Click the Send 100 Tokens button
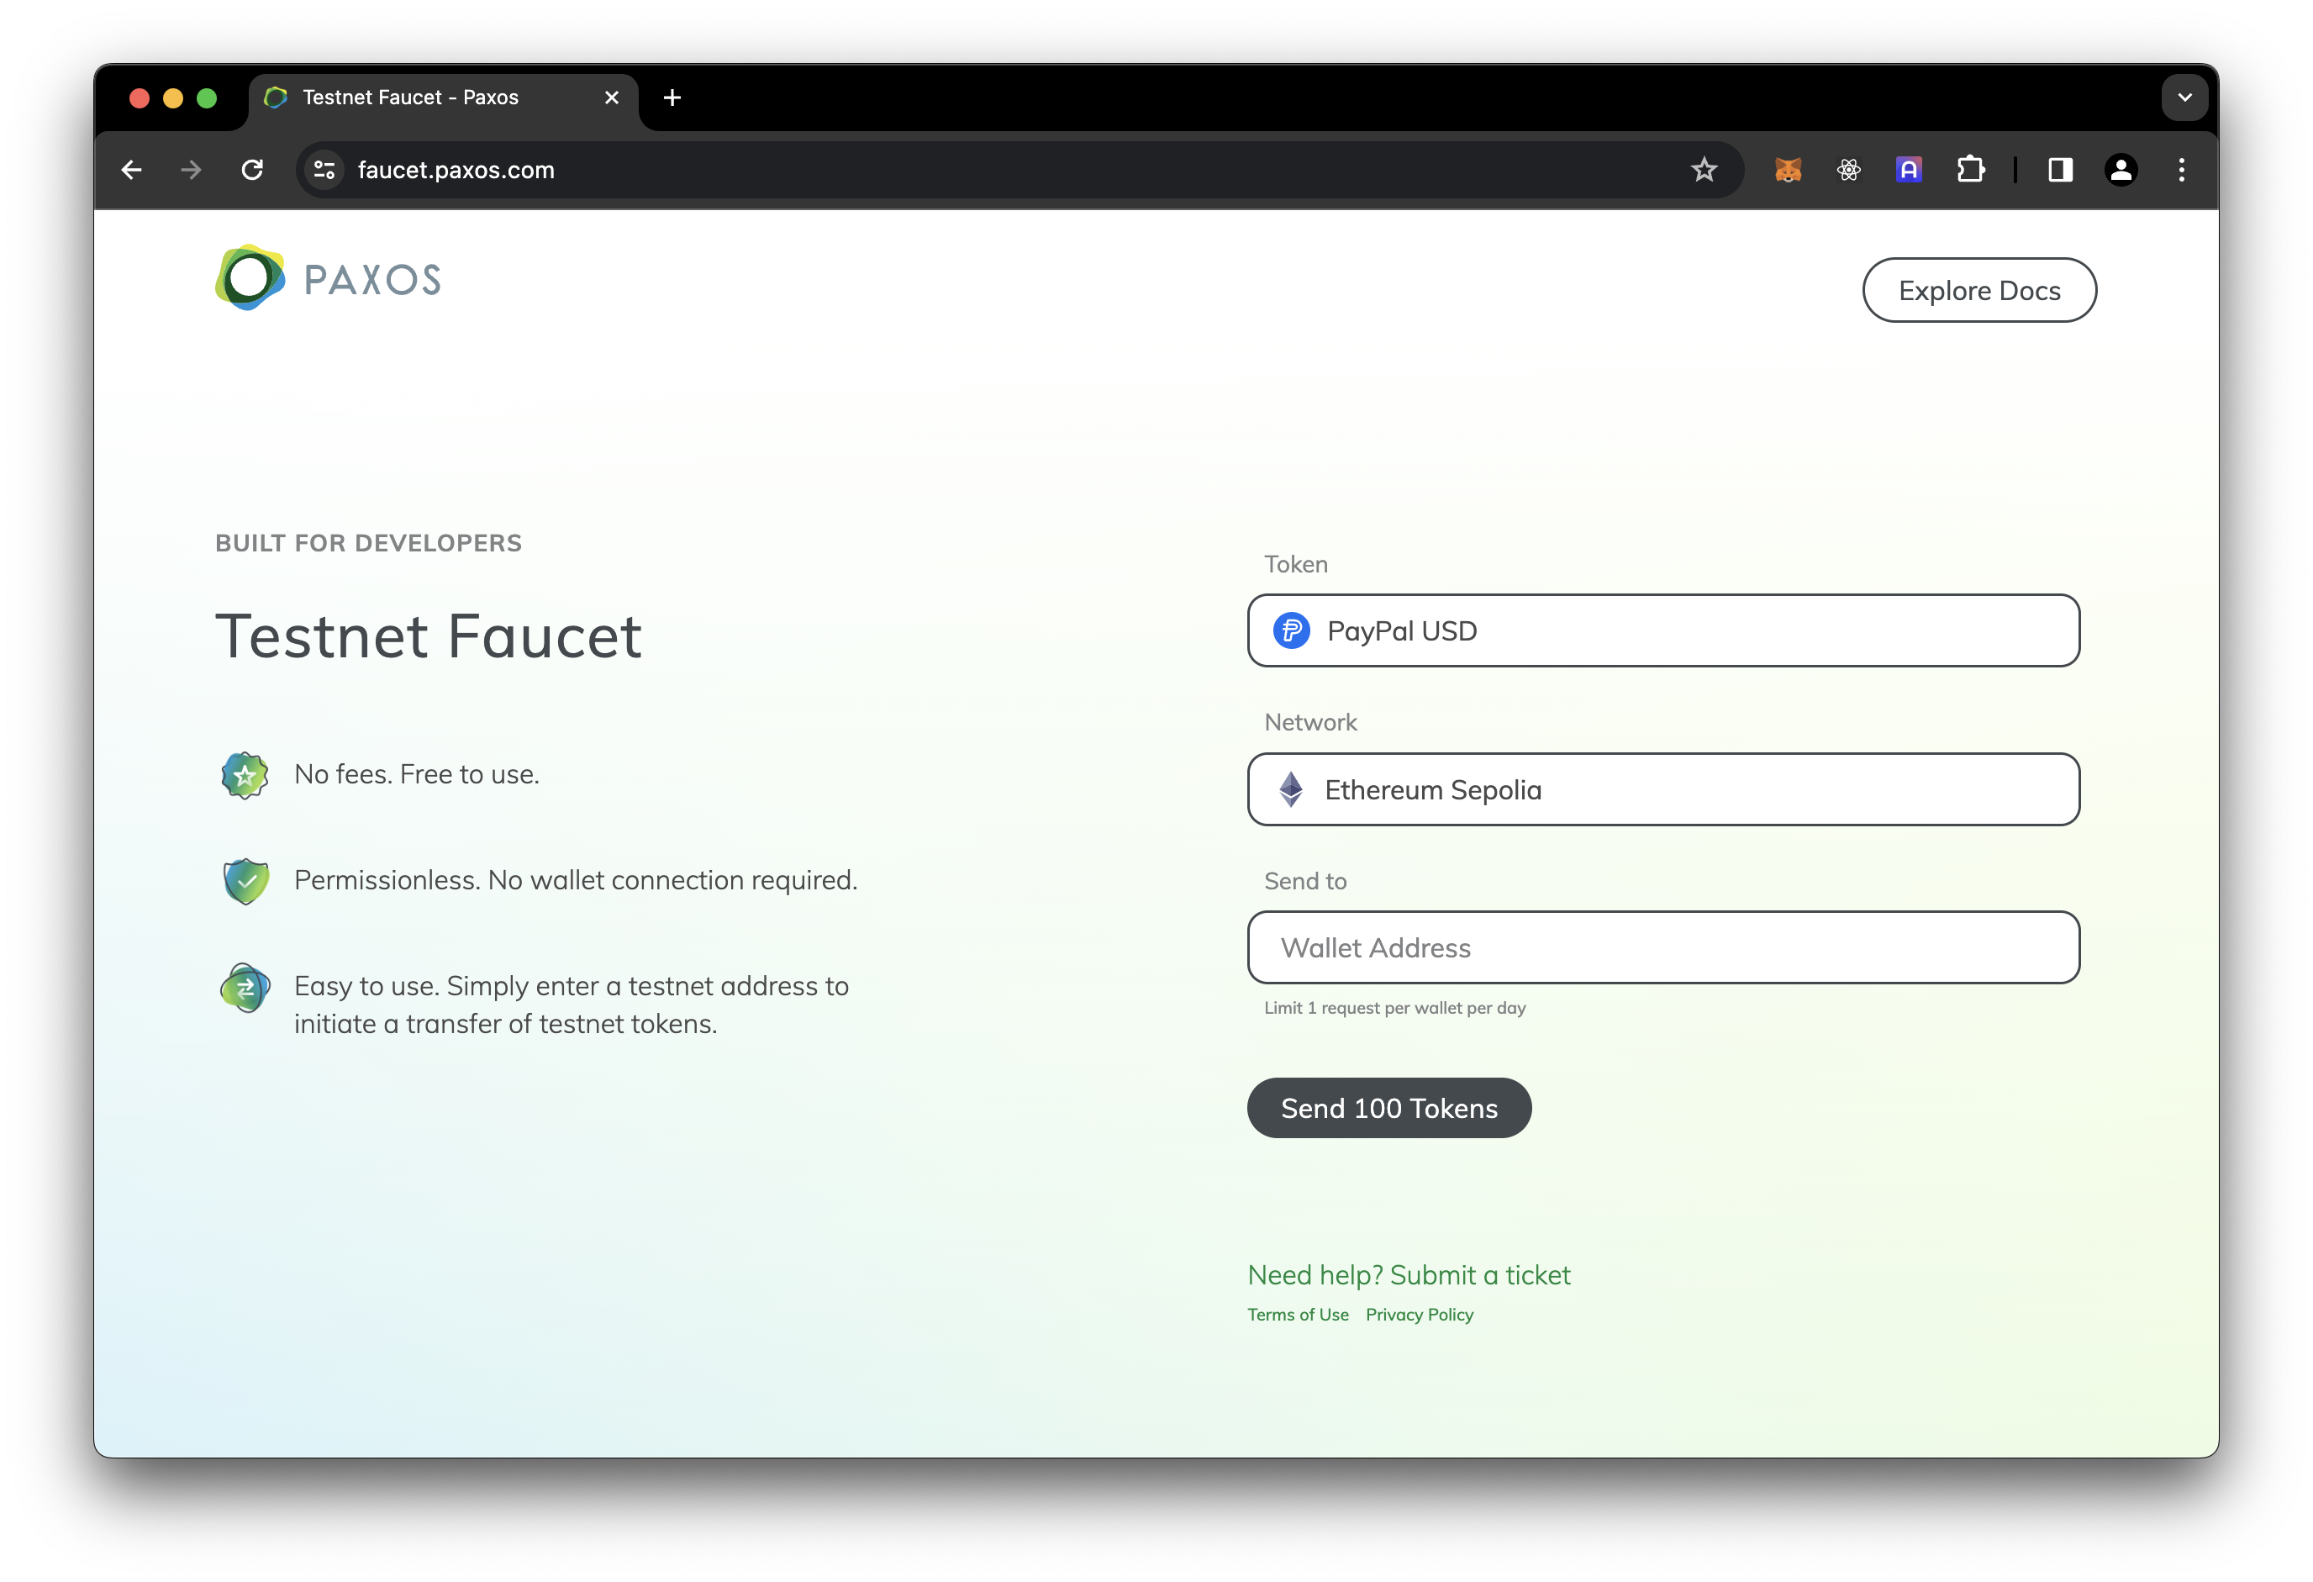The height and width of the screenshot is (1582, 2313). pyautogui.click(x=1388, y=1107)
